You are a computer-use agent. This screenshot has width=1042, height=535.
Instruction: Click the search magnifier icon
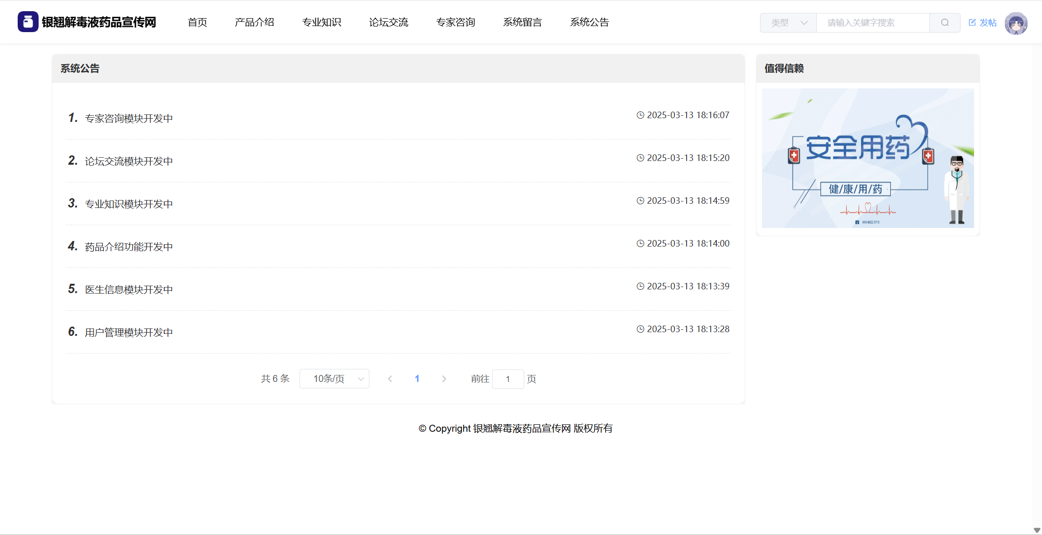pyautogui.click(x=945, y=23)
